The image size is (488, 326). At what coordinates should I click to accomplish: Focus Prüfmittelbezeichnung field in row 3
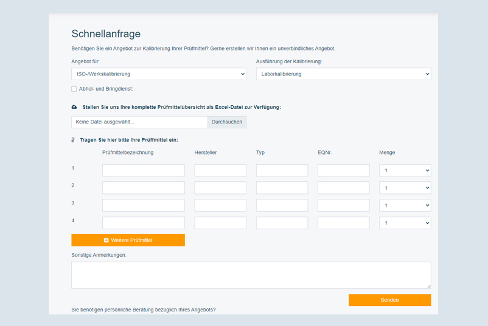pyautogui.click(x=144, y=206)
